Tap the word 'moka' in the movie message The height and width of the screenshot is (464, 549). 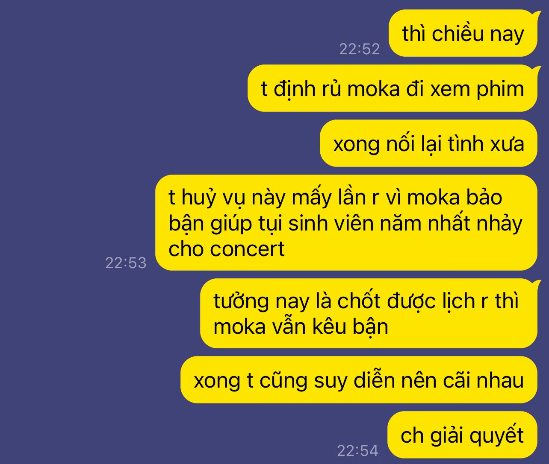point(373,89)
